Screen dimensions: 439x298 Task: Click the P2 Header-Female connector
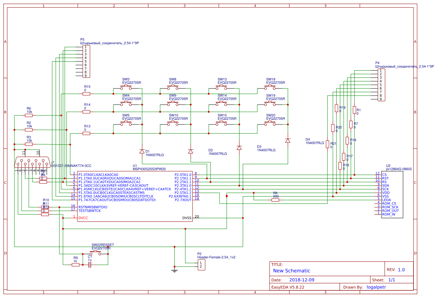click(202, 265)
